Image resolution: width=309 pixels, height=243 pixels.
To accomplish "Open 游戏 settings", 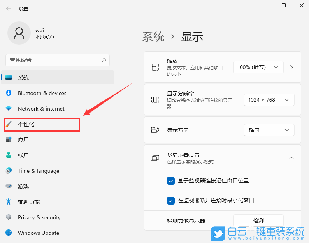I will point(58,186).
